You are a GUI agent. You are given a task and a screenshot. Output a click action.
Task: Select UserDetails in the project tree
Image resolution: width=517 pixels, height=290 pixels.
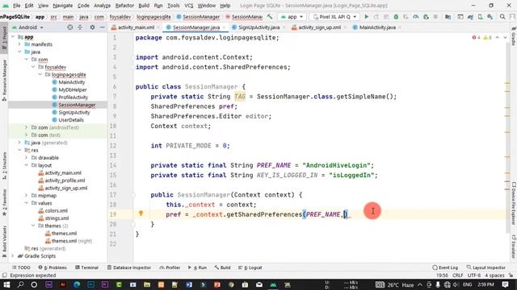(x=71, y=120)
